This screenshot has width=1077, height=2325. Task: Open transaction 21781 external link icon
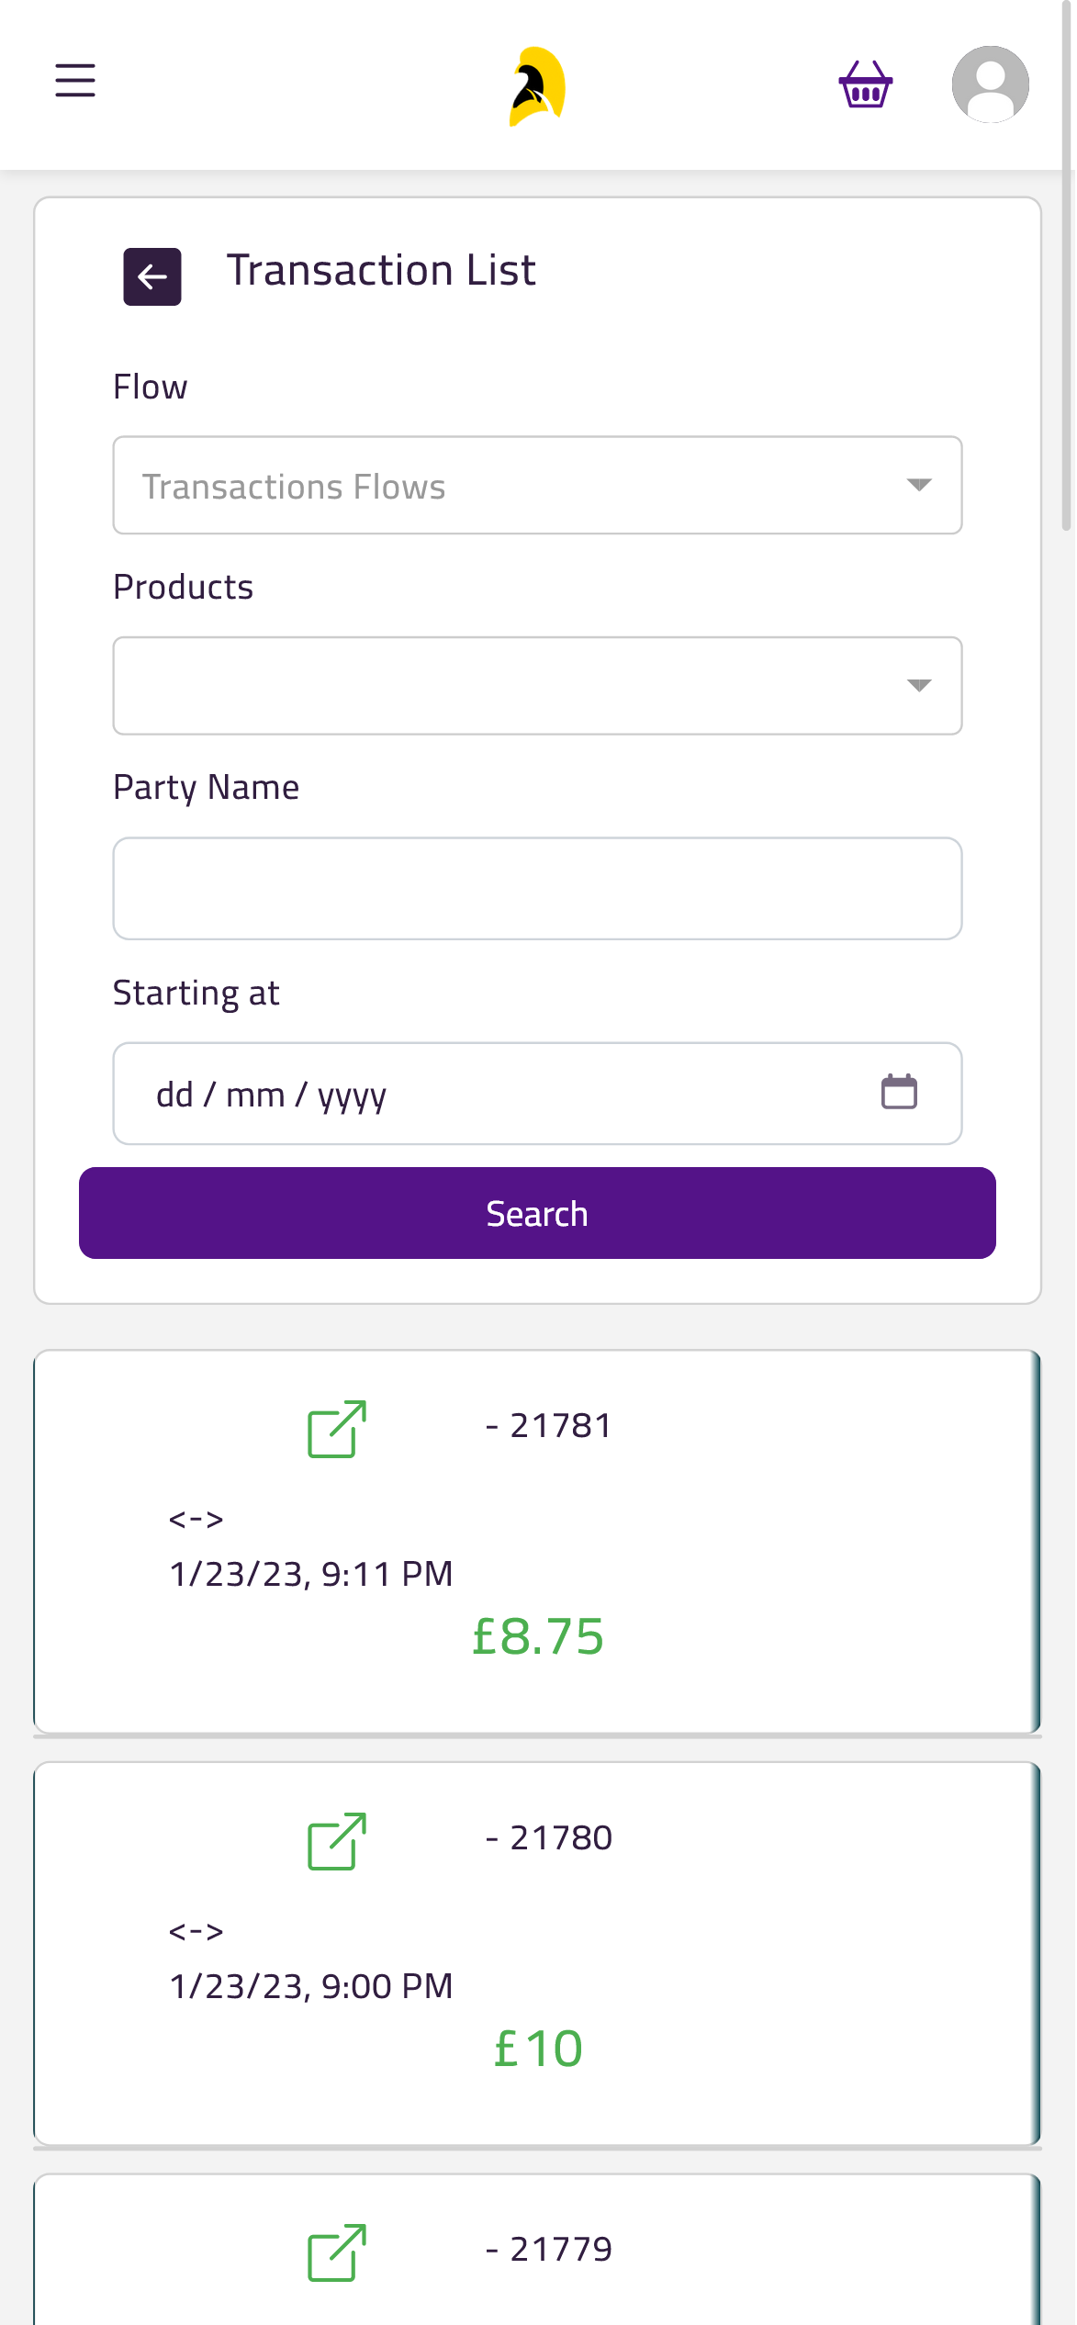[337, 1429]
